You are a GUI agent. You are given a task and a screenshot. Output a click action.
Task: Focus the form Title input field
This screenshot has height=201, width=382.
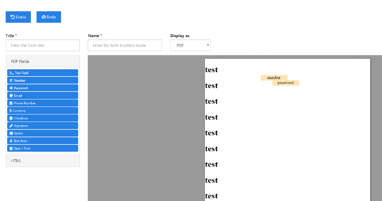(43, 46)
